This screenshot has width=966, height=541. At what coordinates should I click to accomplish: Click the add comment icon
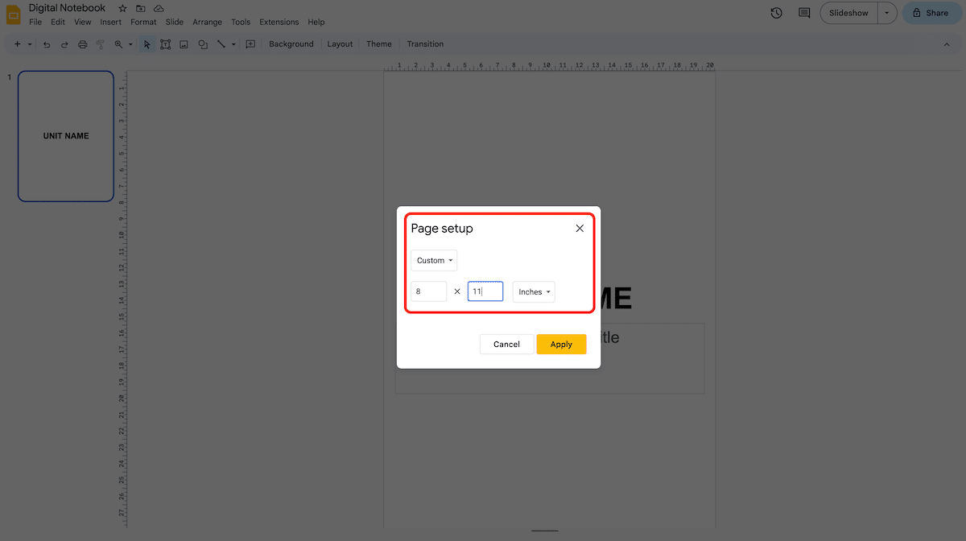point(250,44)
